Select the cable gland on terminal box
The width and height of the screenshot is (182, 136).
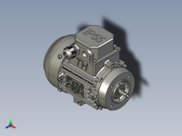(71, 52)
